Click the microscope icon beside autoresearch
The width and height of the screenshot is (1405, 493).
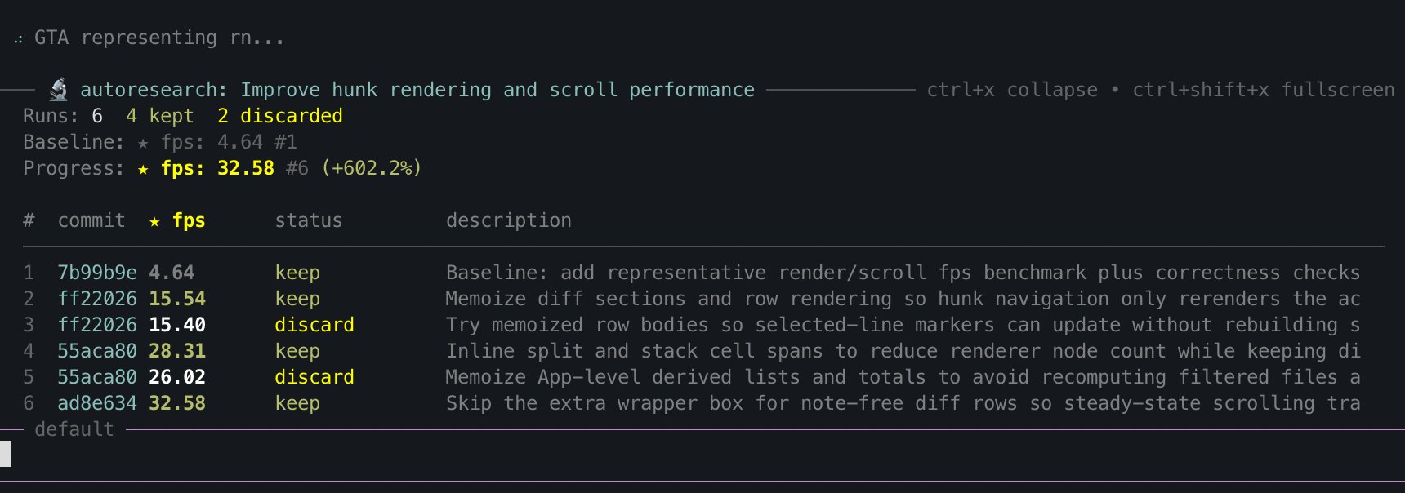point(58,89)
